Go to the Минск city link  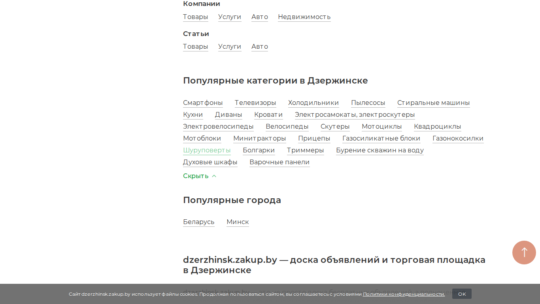pyautogui.click(x=238, y=222)
